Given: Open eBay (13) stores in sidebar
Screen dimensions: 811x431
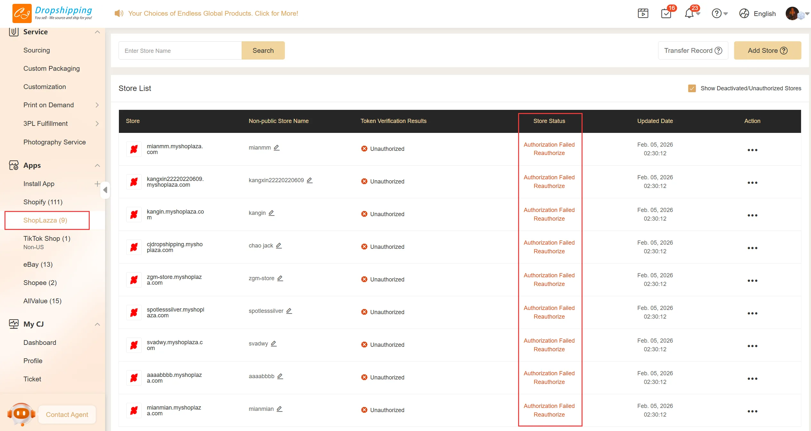Looking at the screenshot, I should (38, 264).
